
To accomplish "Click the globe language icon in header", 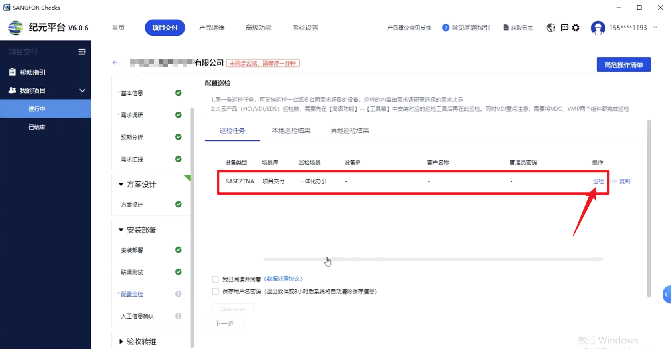I will tap(551, 28).
